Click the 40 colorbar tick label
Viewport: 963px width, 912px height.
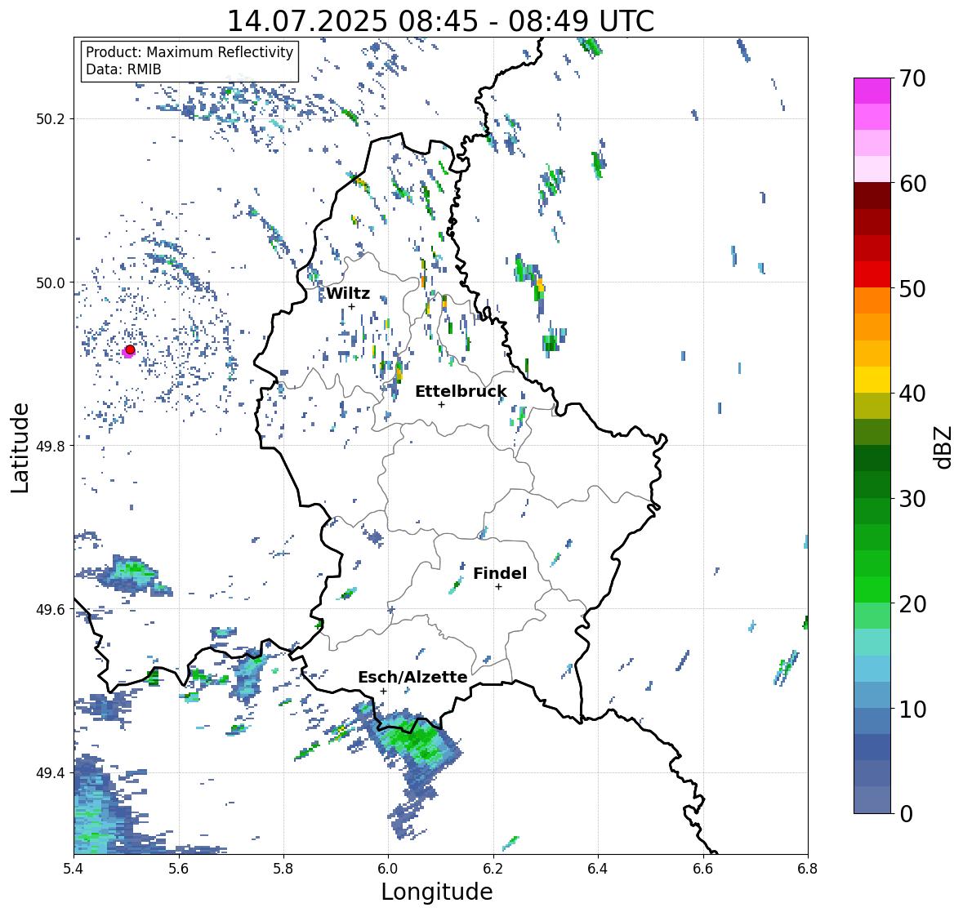pyautogui.click(x=912, y=394)
